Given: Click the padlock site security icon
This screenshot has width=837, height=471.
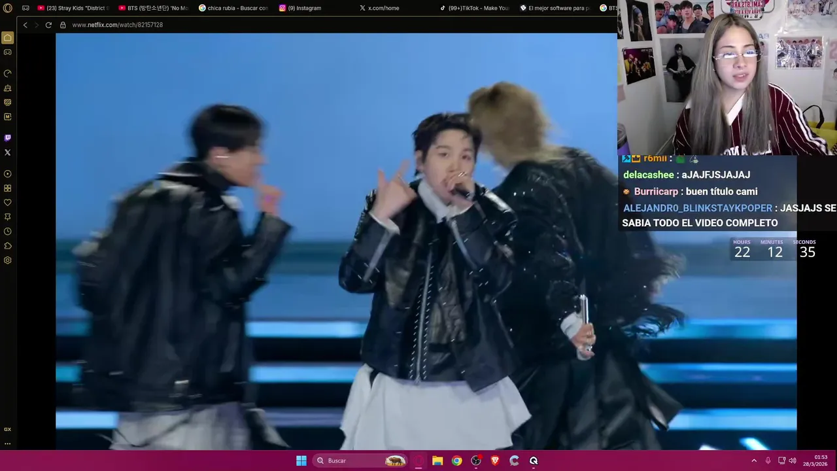Looking at the screenshot, I should pos(63,25).
